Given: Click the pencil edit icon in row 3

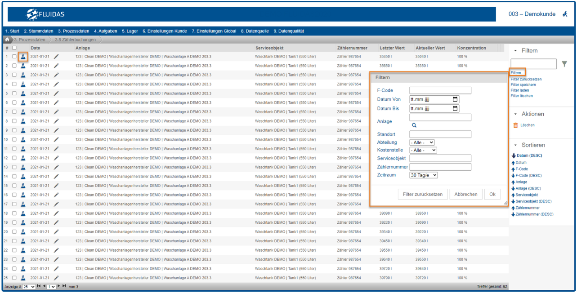Looking at the screenshot, I should pos(56,75).
